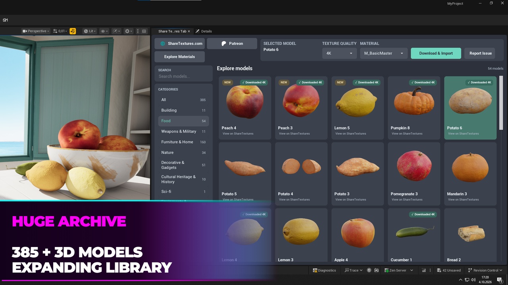Open the Revision Control dropdown
508x285 pixels.
(485, 270)
